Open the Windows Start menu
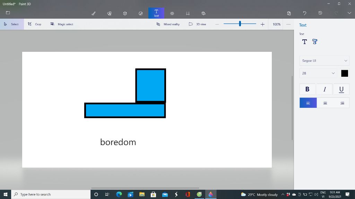Viewport: 355px width, 199px height. tap(6, 194)
